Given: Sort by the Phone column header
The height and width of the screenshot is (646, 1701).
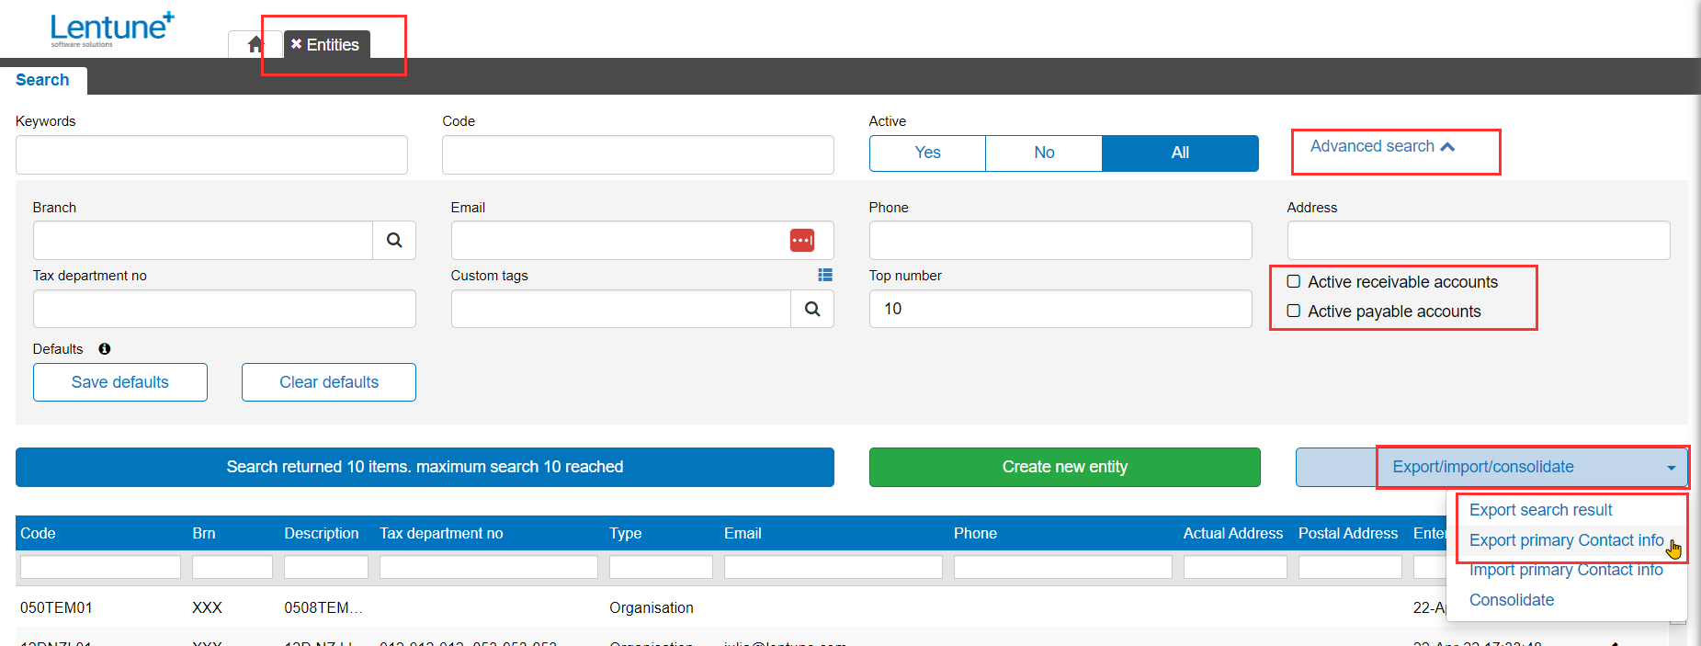Looking at the screenshot, I should (x=975, y=533).
